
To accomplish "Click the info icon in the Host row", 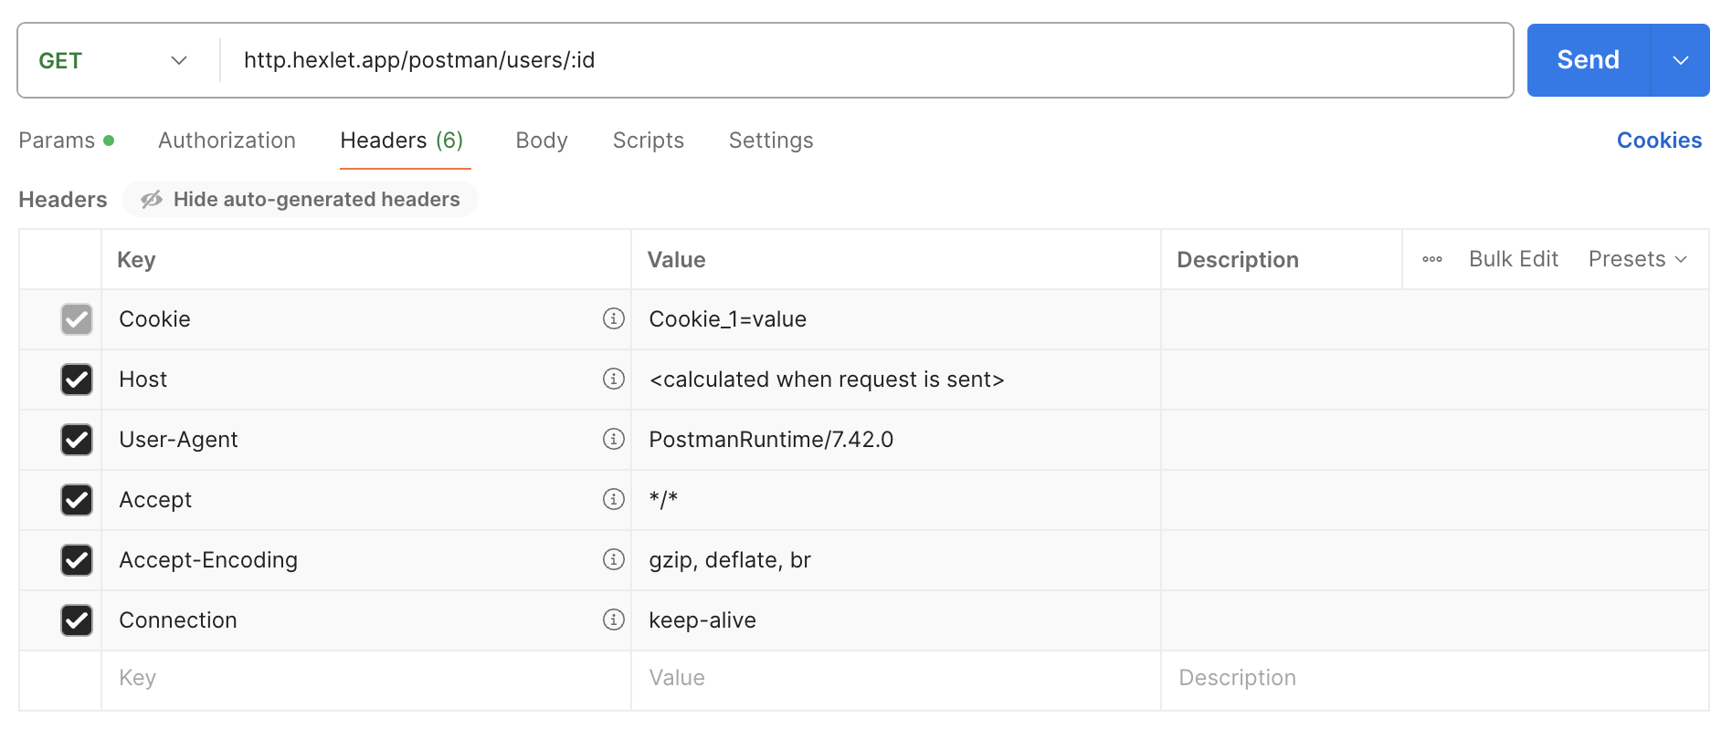I will [614, 379].
